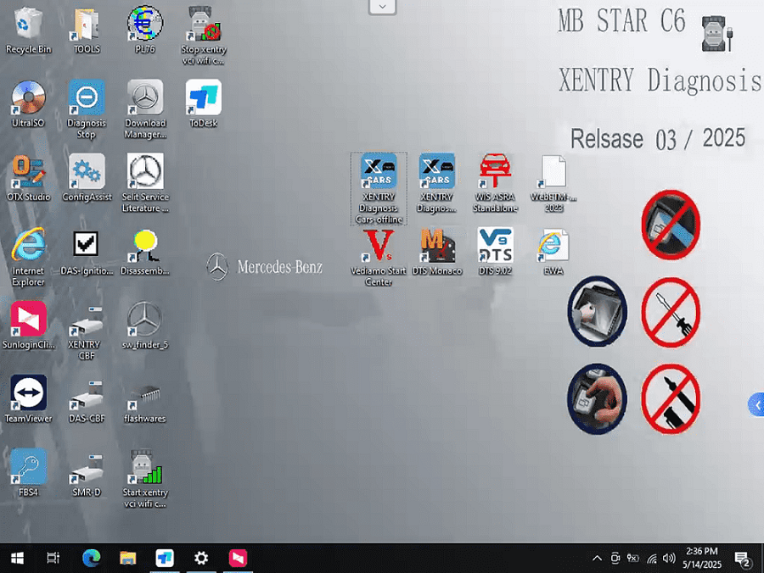
Task: Open the Windows Start menu
Action: (17, 559)
